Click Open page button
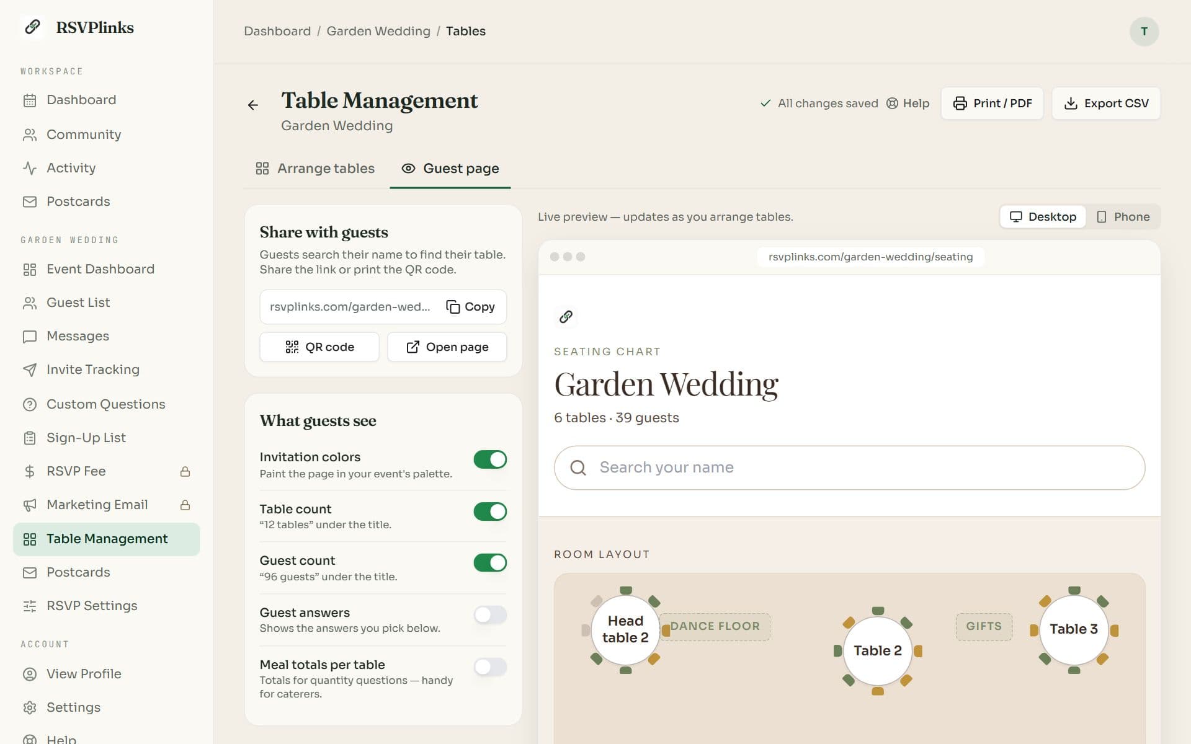This screenshot has width=1191, height=744. pyautogui.click(x=447, y=347)
